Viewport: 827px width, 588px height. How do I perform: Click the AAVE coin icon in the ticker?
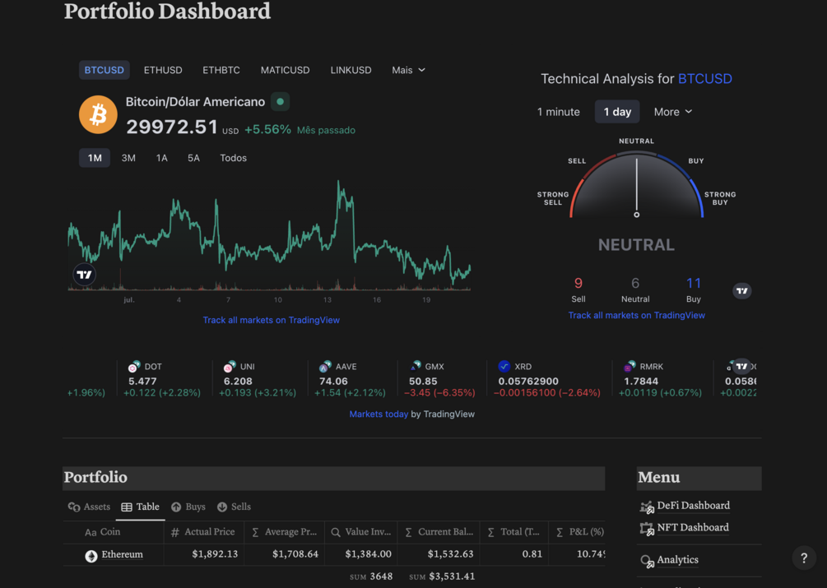pyautogui.click(x=325, y=366)
